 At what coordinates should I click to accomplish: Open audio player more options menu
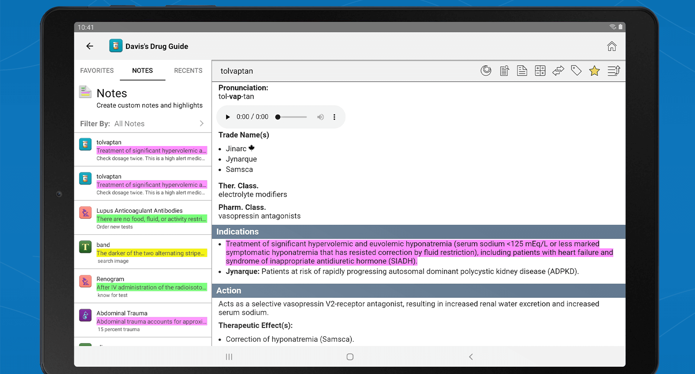(334, 117)
